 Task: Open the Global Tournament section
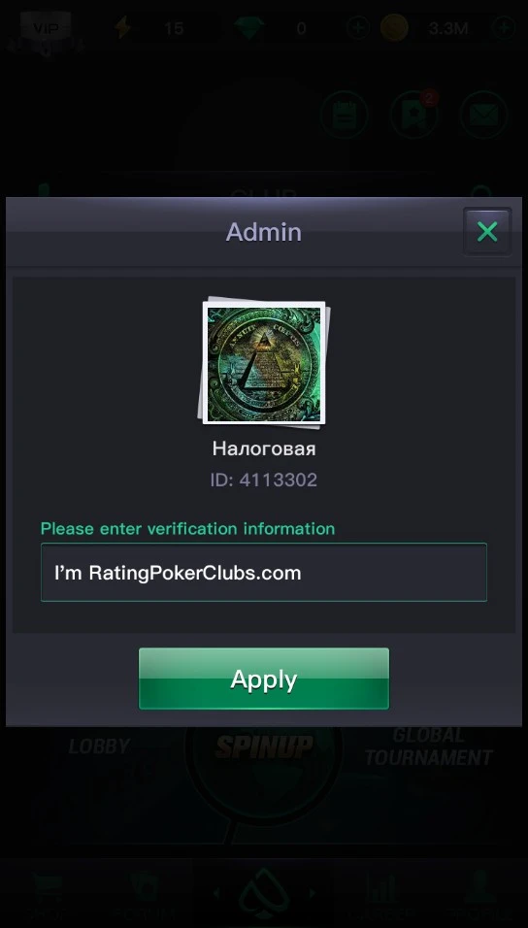coord(429,746)
